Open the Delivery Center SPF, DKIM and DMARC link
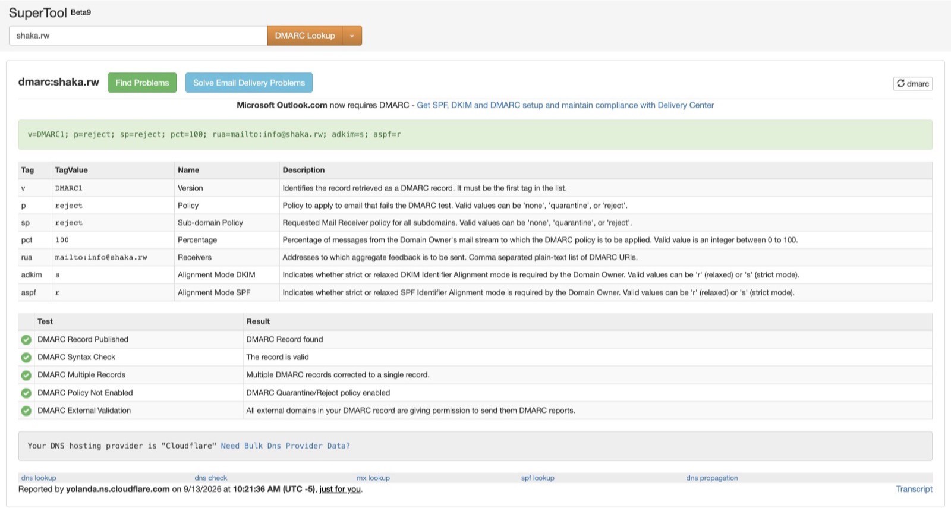951x508 pixels. tap(565, 105)
